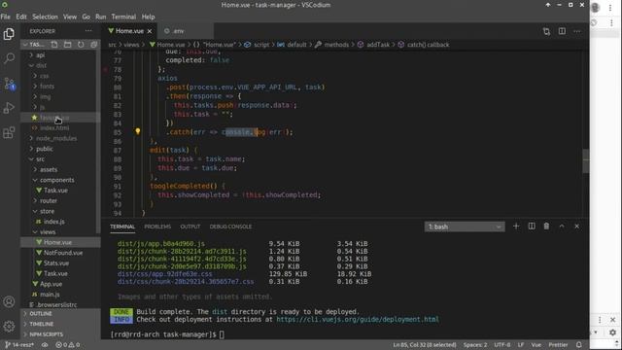
Task: Open the Run menu
Action: coord(101,17)
